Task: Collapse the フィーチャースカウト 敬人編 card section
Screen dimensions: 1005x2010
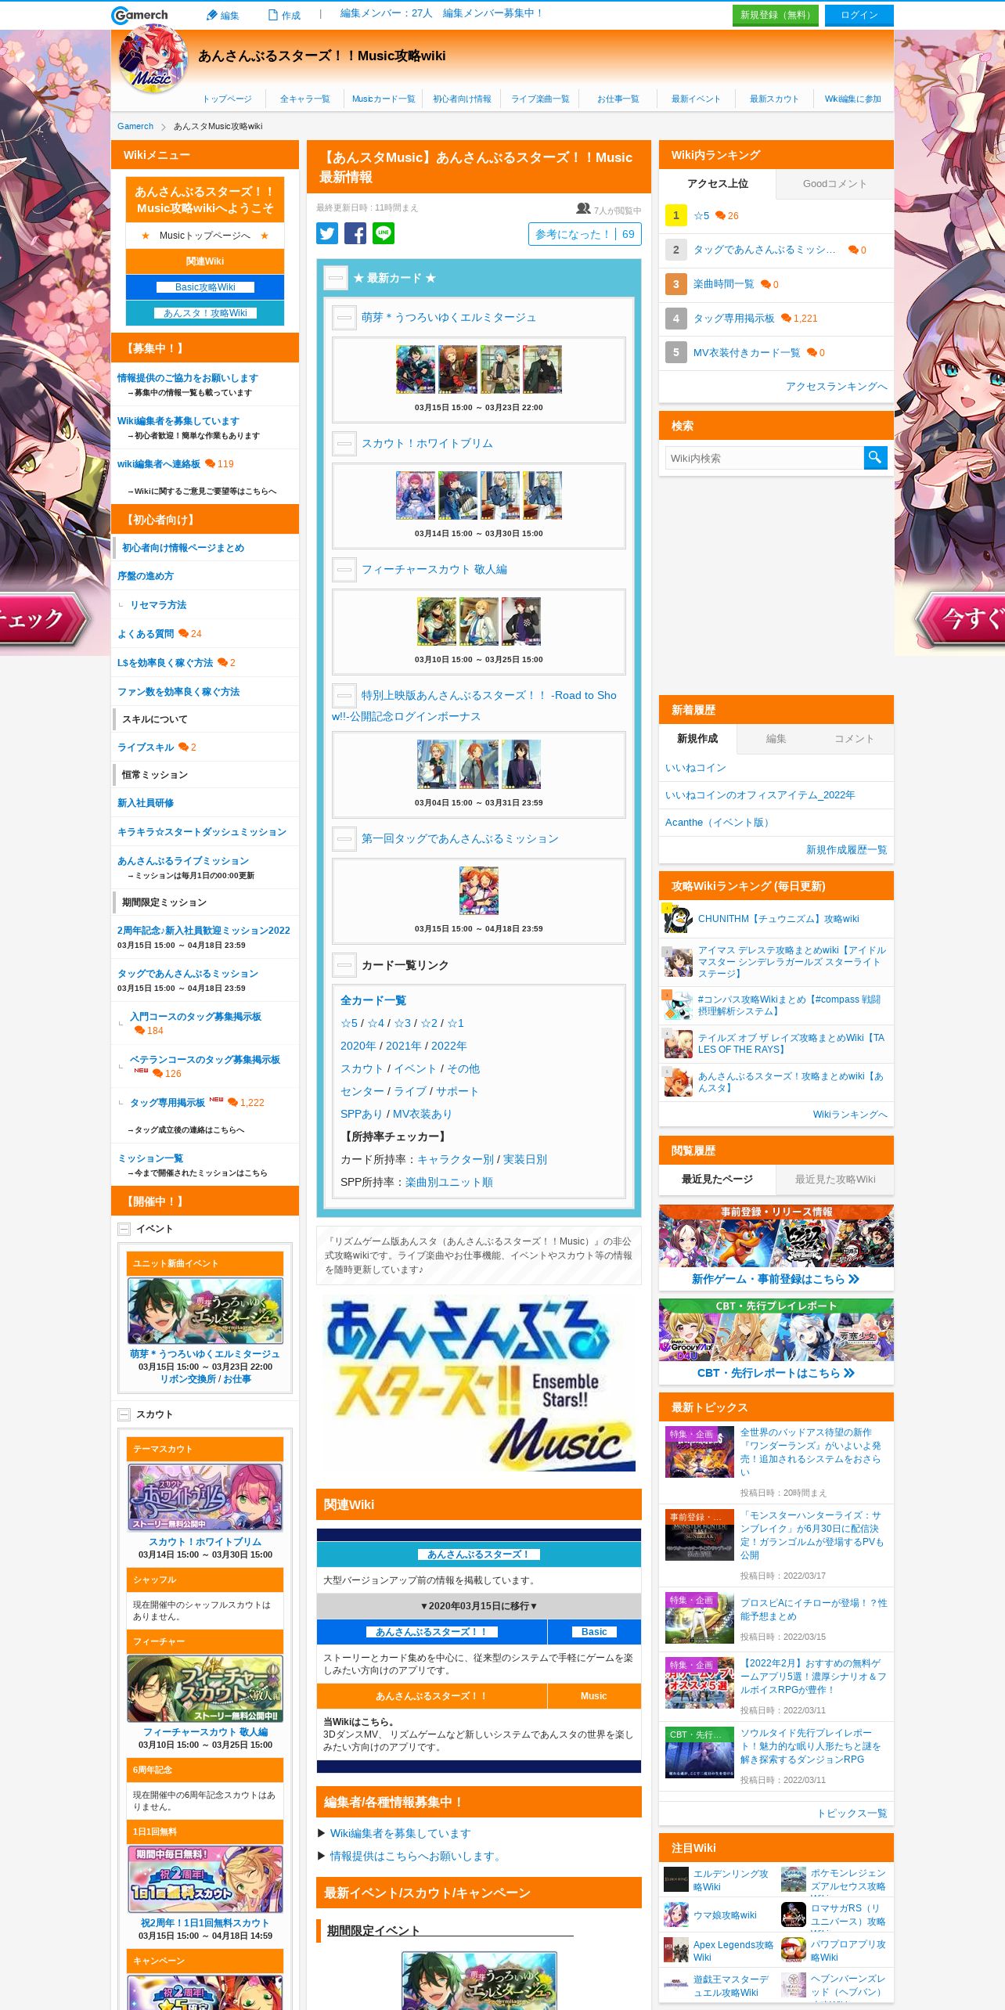Action: (344, 569)
